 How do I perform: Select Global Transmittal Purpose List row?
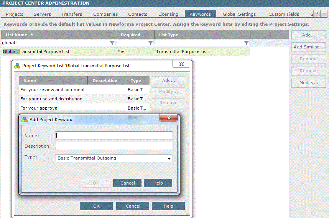click(x=125, y=52)
